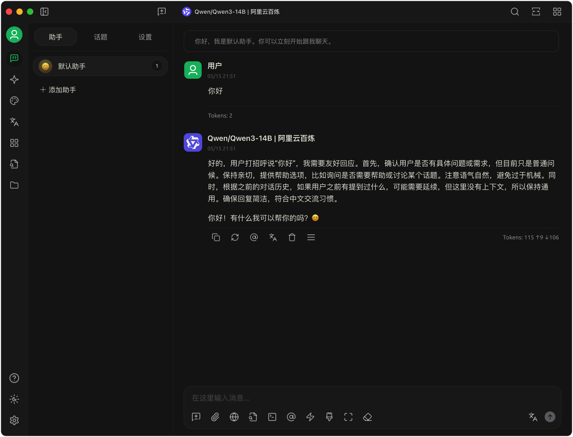This screenshot has height=437, width=573.
Task: Open the top-right apps grid icon
Action: tap(557, 12)
